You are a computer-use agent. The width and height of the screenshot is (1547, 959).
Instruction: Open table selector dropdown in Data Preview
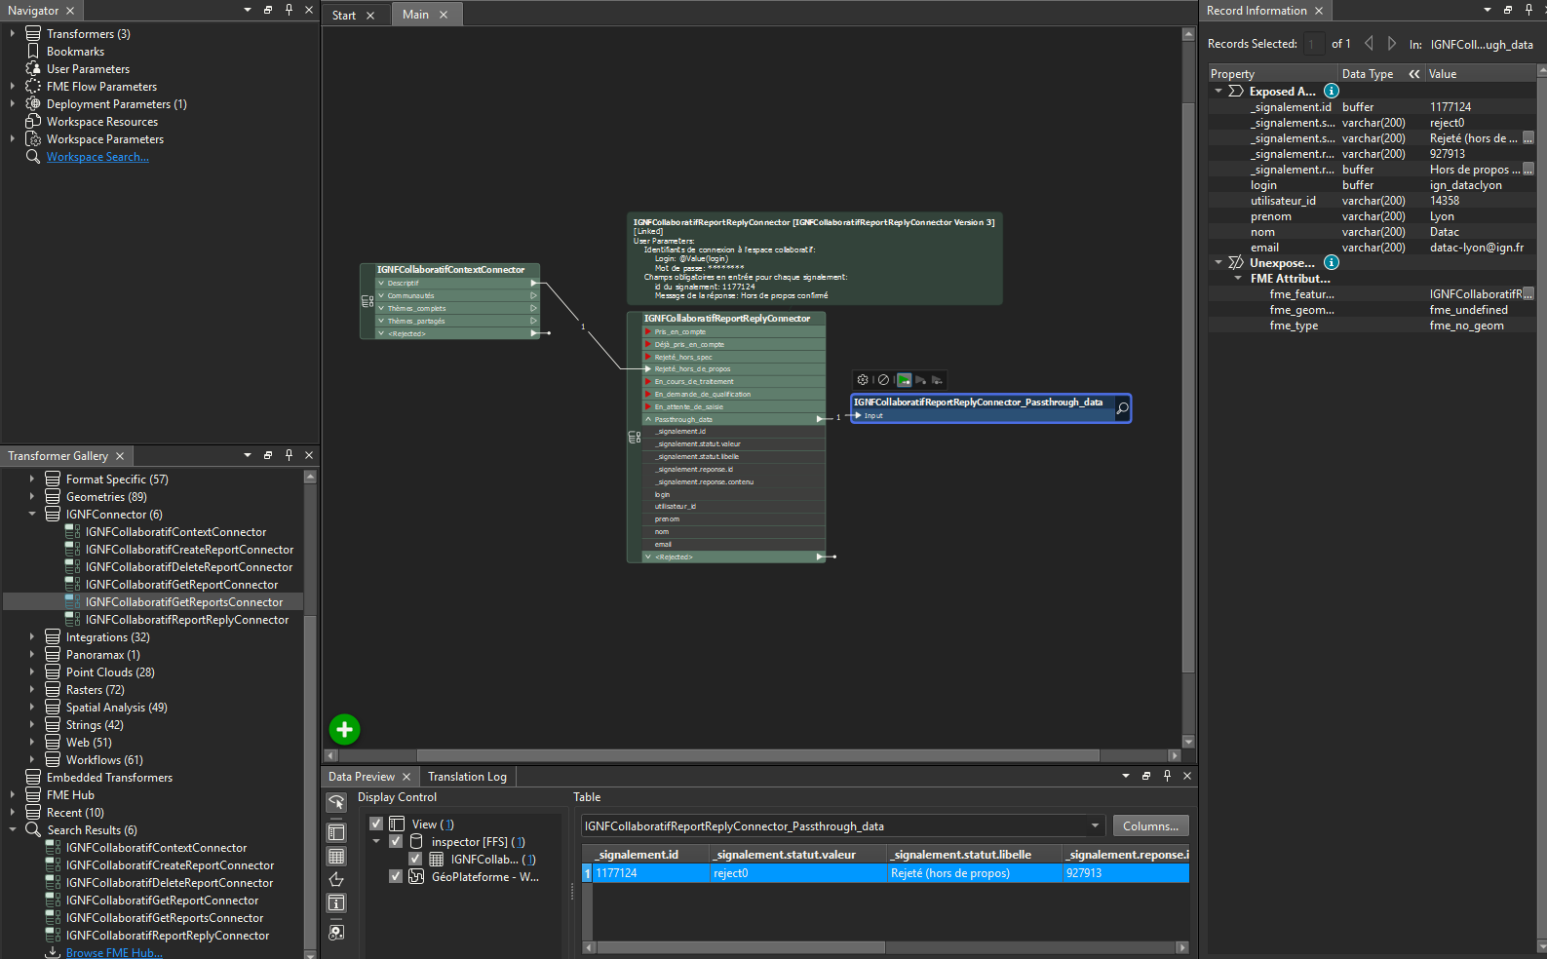(1095, 825)
